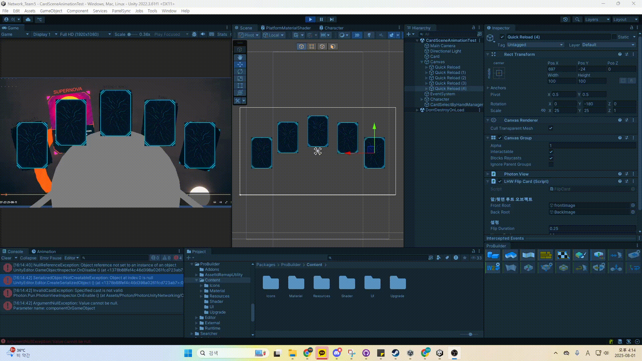The height and width of the screenshot is (361, 642).
Task: Click the Step frame button
Action: (332, 19)
